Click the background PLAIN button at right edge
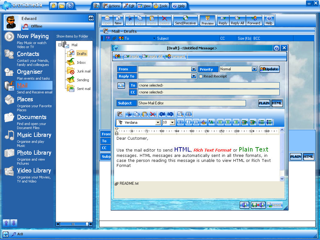 click(x=296, y=157)
